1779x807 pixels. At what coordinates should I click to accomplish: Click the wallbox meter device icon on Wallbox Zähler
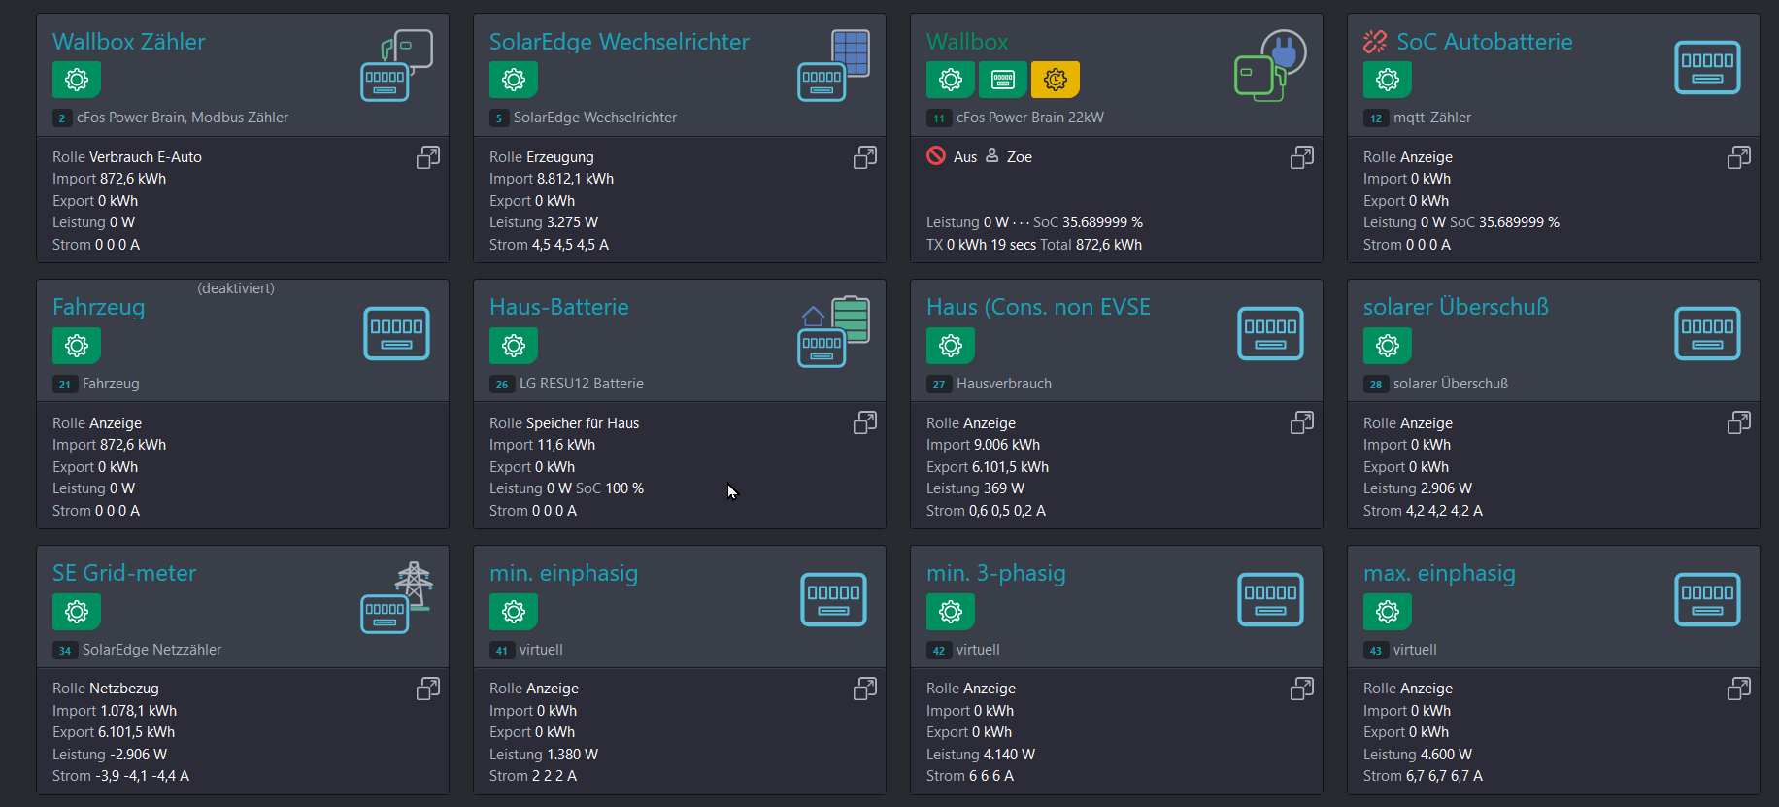point(397,65)
